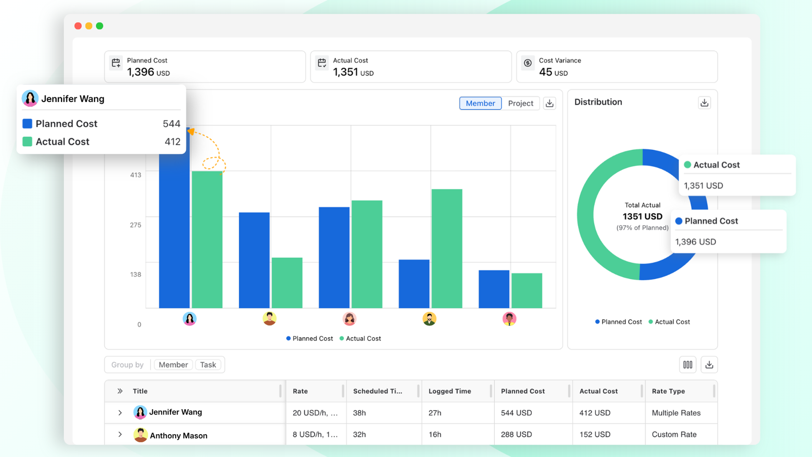The height and width of the screenshot is (457, 812).
Task: Click the blue Planned Cost swatch in tooltip
Action: pyautogui.click(x=27, y=123)
